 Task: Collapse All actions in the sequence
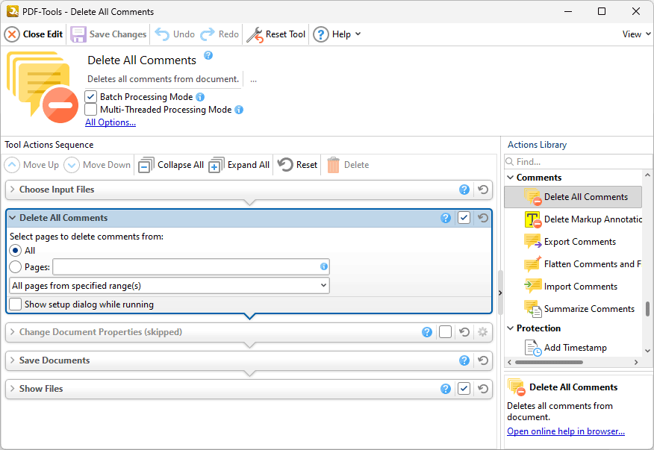(x=171, y=165)
